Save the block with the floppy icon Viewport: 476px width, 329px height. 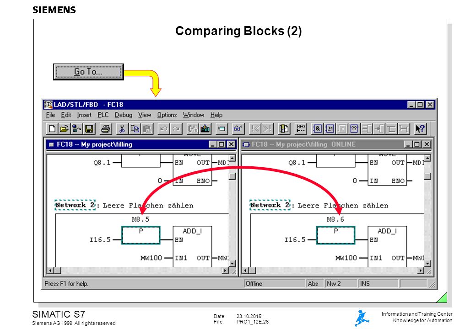point(89,129)
